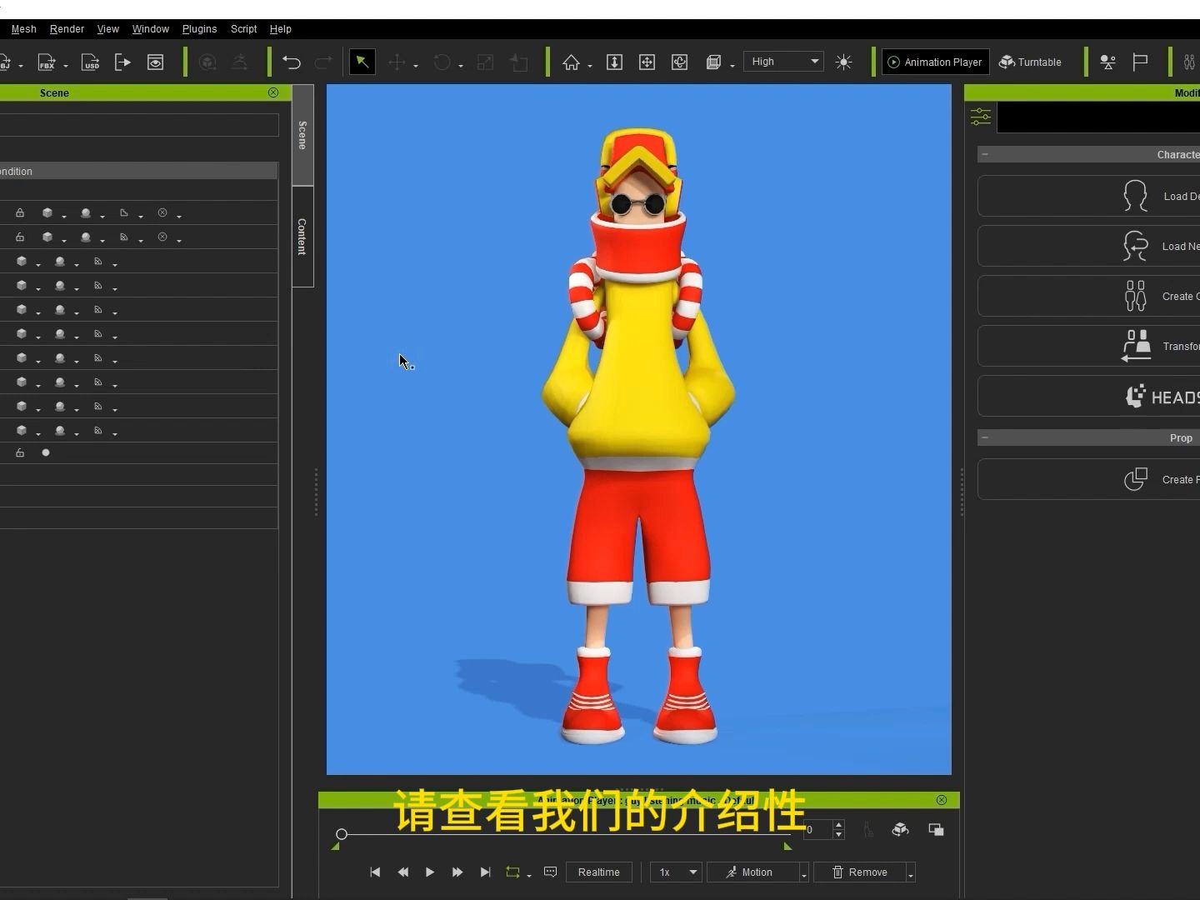The width and height of the screenshot is (1200, 900).
Task: Click the balance figure icon in toolbar
Action: point(1107,62)
